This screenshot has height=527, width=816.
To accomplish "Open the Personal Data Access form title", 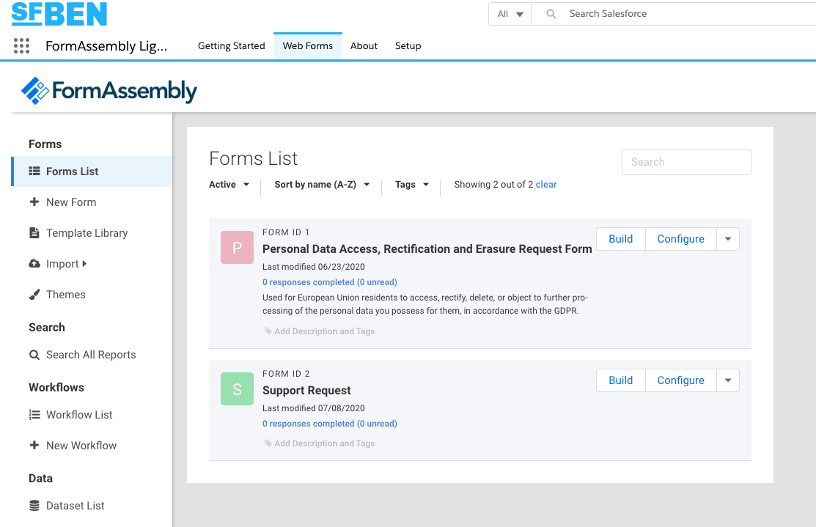I will point(427,248).
